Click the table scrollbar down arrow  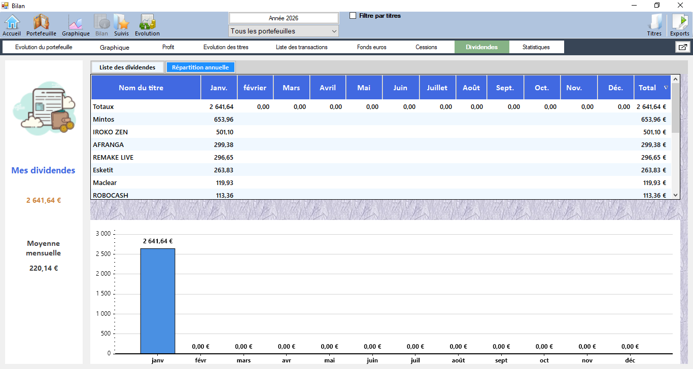coord(675,195)
